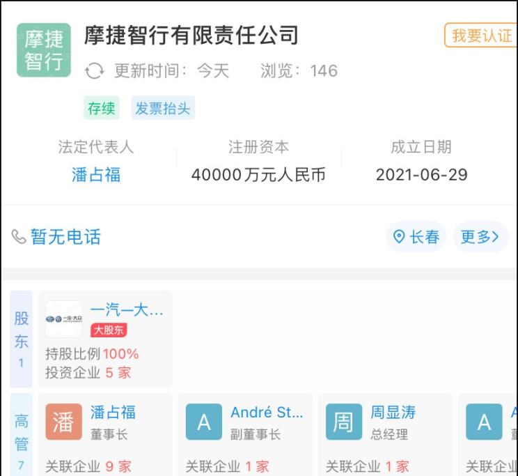
Task: Tap the 存续 status tag
Action: point(102,108)
